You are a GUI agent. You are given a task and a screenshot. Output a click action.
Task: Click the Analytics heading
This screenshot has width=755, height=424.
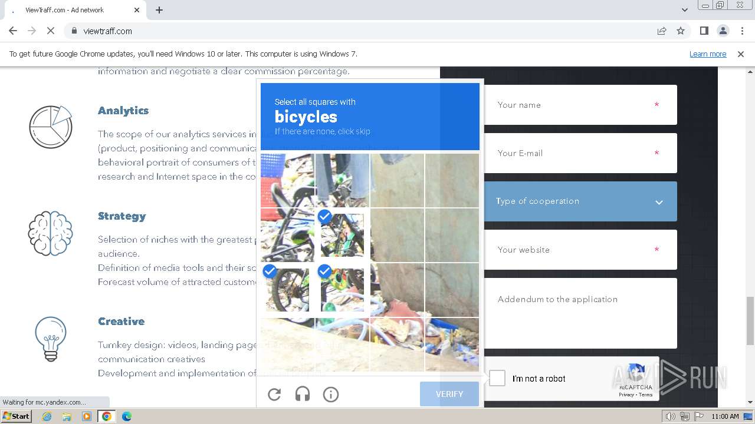pos(123,111)
